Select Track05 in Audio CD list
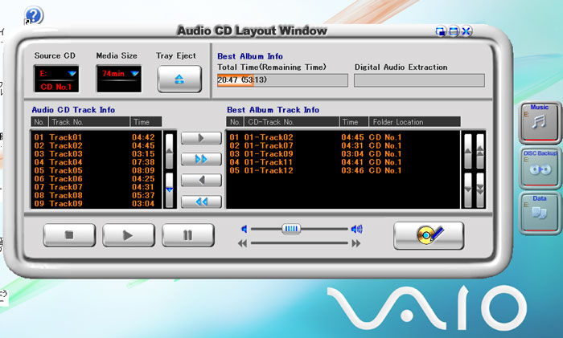563x338 pixels. 67,171
